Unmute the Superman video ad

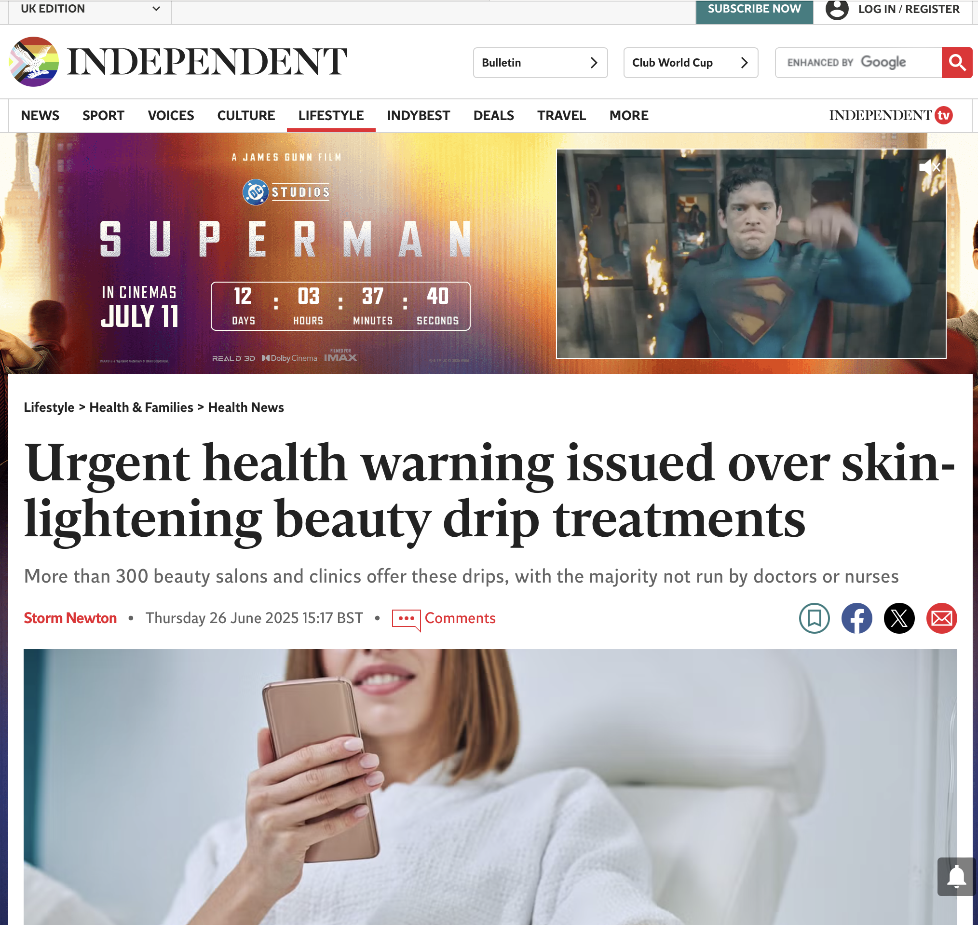click(x=929, y=167)
